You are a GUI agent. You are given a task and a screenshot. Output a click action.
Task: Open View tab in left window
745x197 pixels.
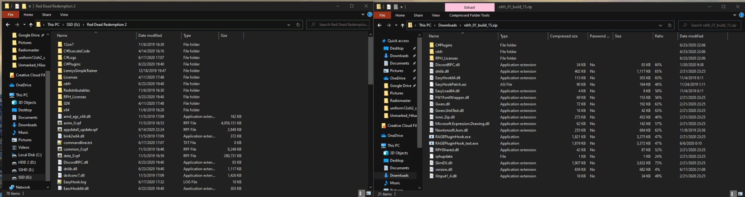(64, 15)
